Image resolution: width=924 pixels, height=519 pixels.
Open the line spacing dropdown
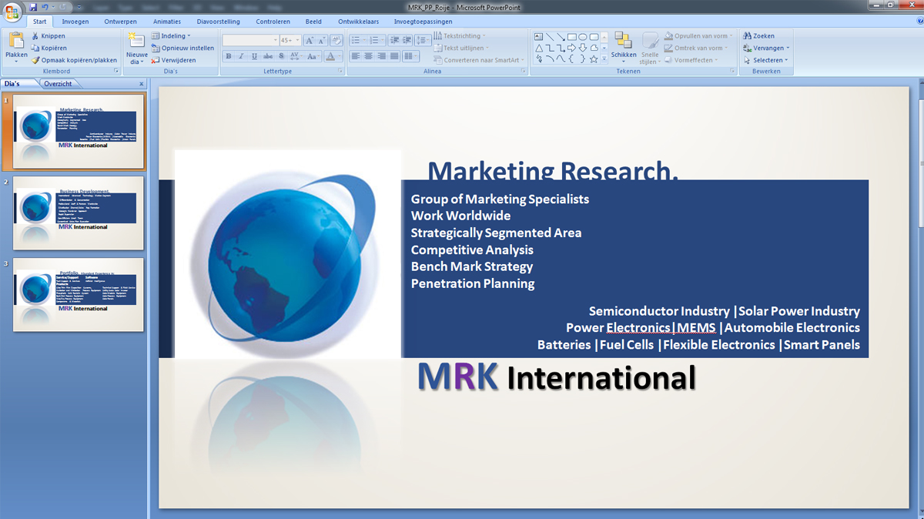[x=422, y=40]
